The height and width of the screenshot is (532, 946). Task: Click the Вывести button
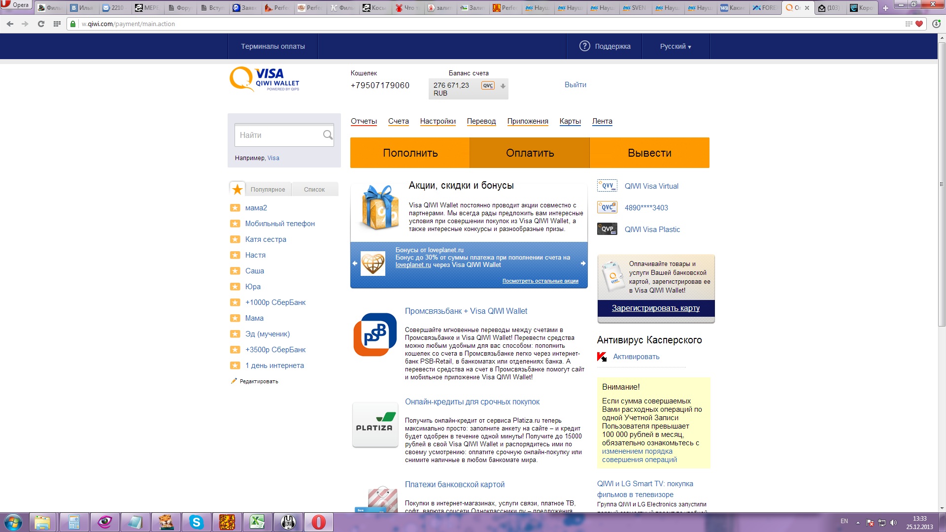(x=649, y=153)
